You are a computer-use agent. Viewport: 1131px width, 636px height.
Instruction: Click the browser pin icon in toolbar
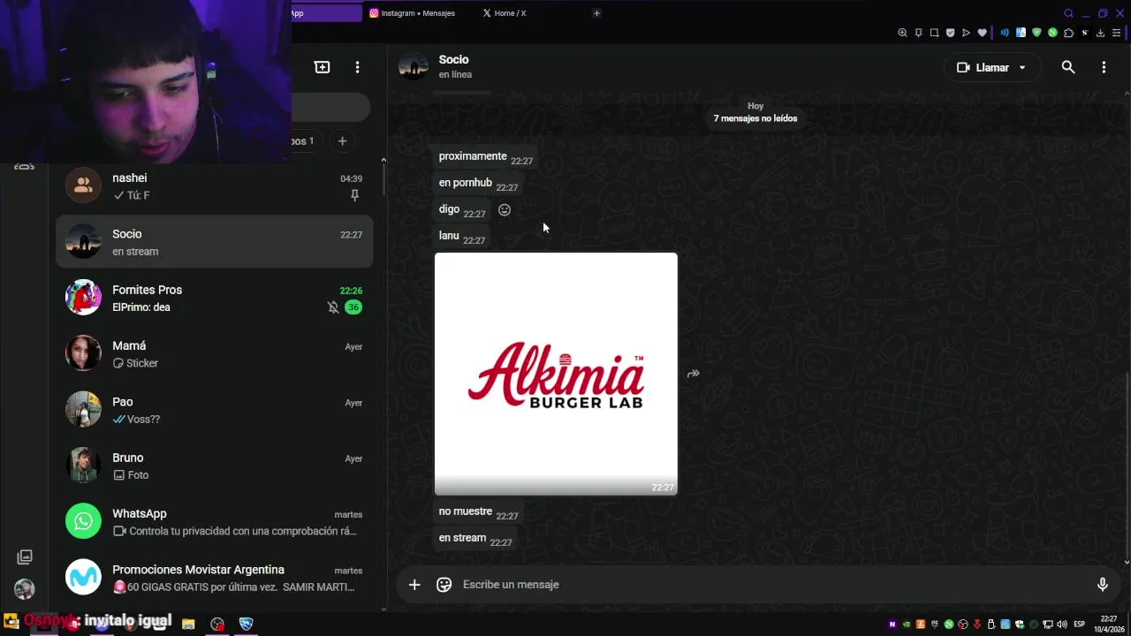pos(918,33)
